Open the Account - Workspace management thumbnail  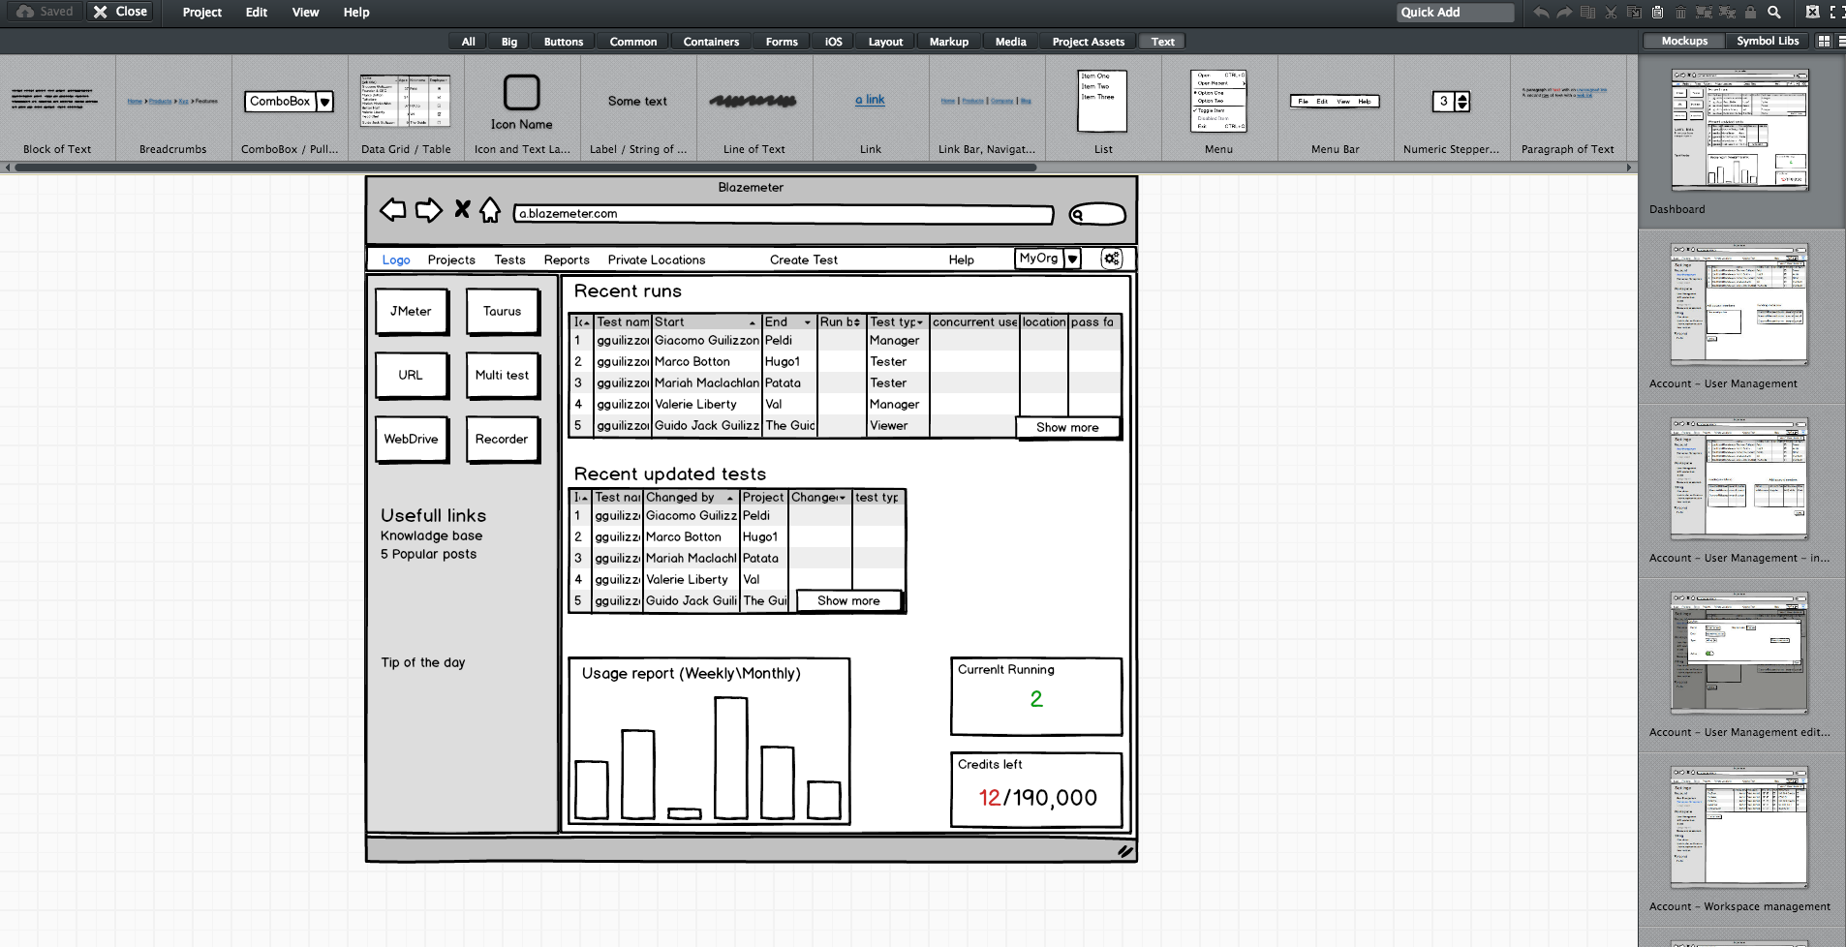[x=1739, y=828]
